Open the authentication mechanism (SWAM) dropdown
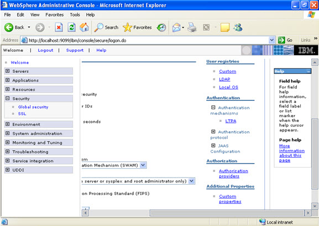The image size is (319, 226). pyautogui.click(x=143, y=165)
